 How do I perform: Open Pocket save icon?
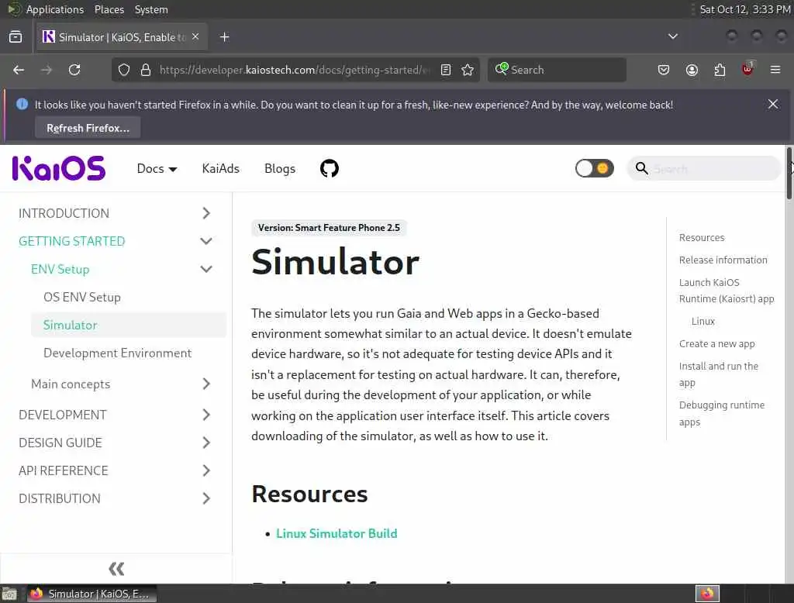[664, 70]
